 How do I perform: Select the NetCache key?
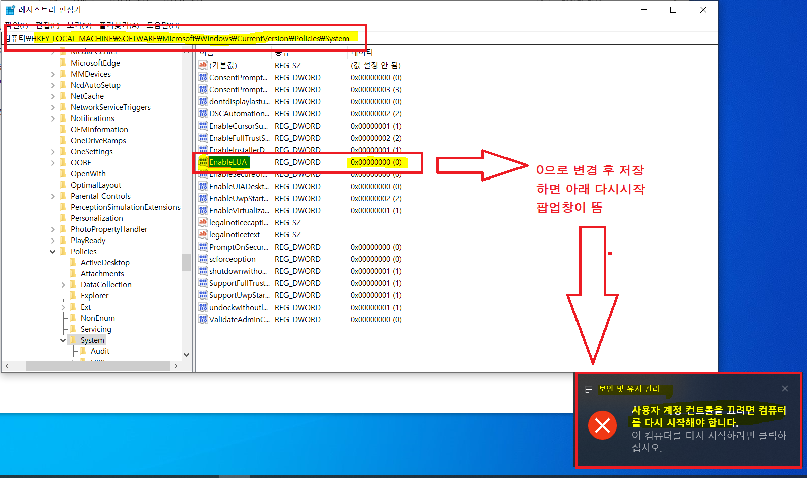pos(87,96)
